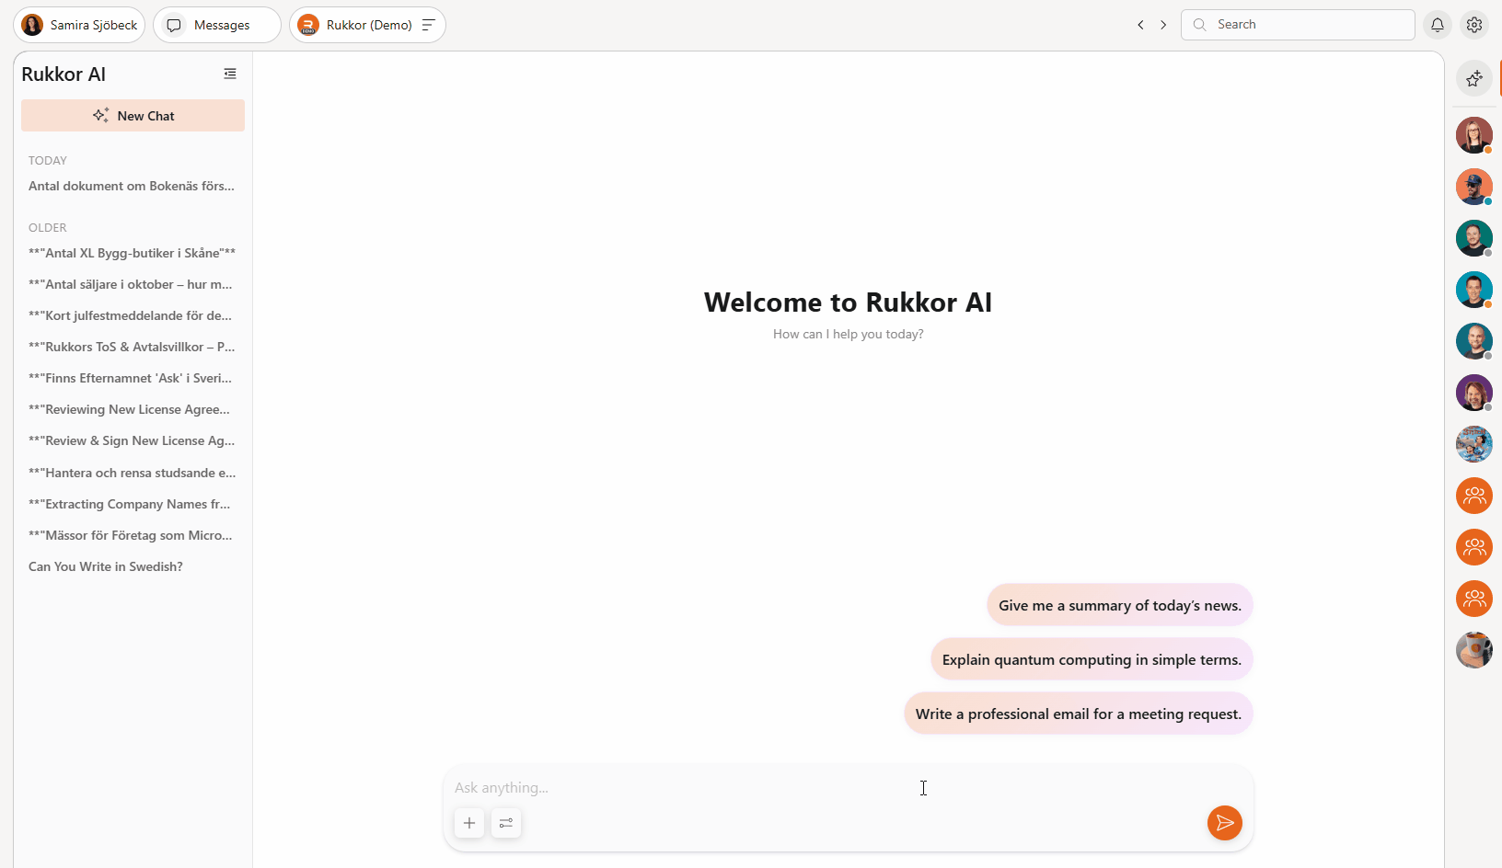
Task: Open second orange group chat icon
Action: (x=1474, y=547)
